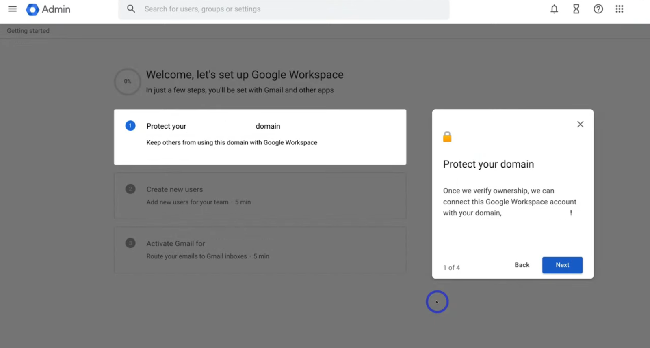This screenshot has width=650, height=348.
Task: Open the Create new users step
Action: pyautogui.click(x=260, y=196)
